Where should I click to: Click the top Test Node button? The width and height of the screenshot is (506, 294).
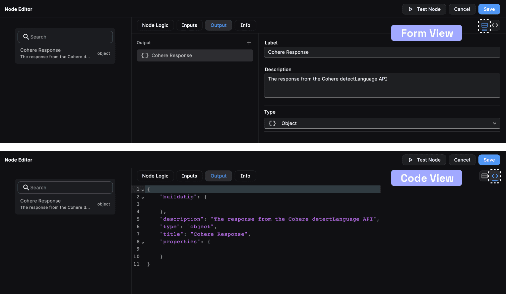(x=424, y=9)
